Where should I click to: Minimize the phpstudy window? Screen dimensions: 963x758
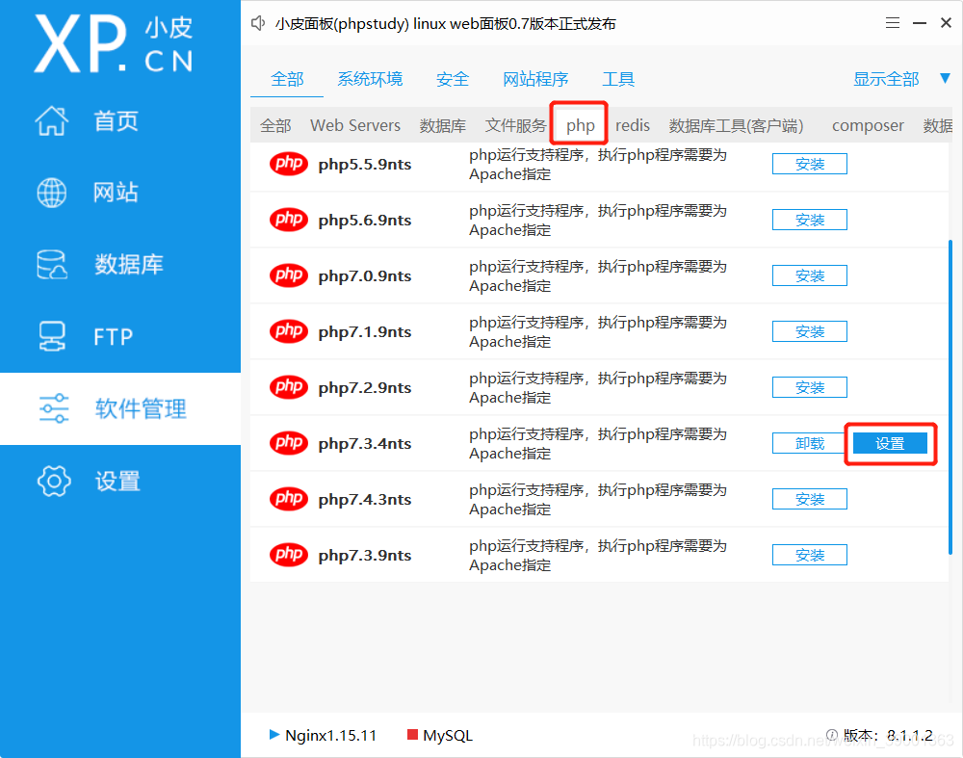click(920, 23)
